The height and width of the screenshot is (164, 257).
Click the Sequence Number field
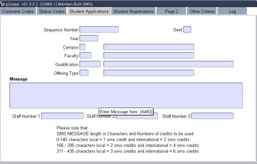click(x=99, y=29)
